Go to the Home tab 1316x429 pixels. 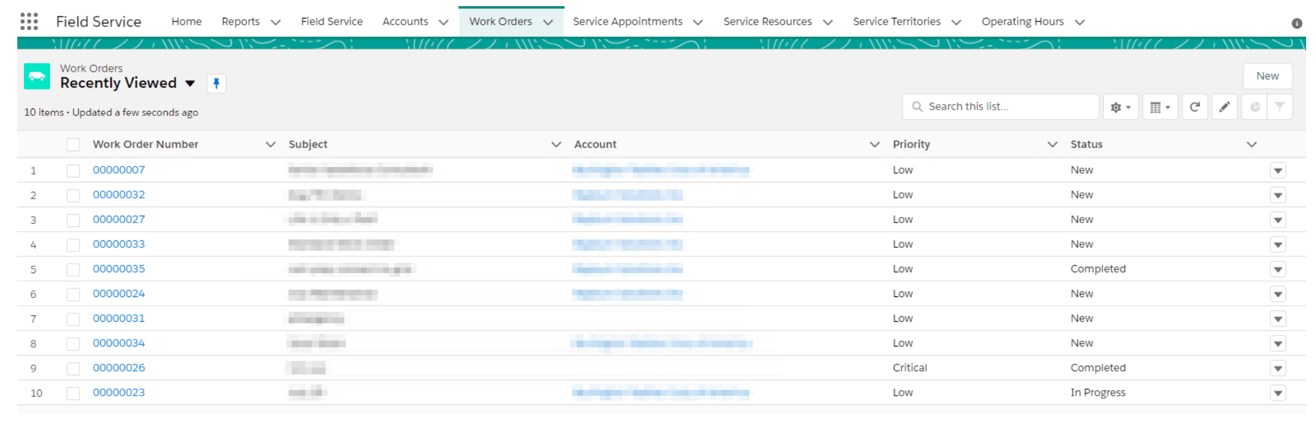(x=187, y=22)
